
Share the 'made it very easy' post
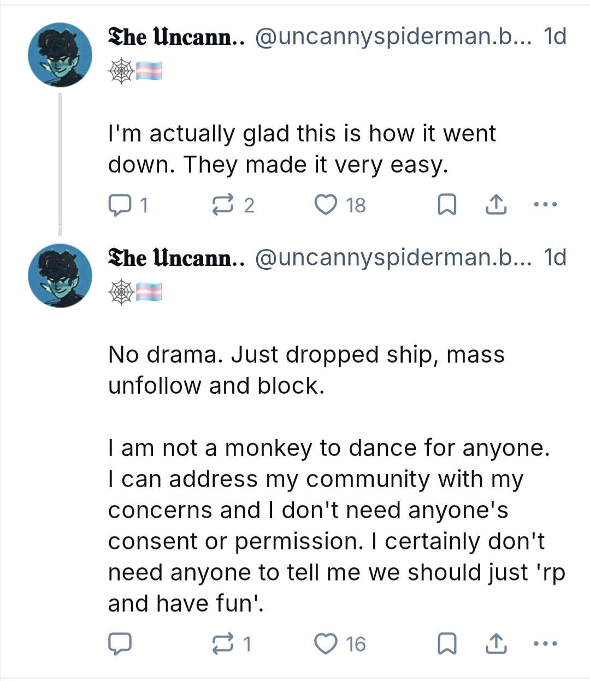495,205
